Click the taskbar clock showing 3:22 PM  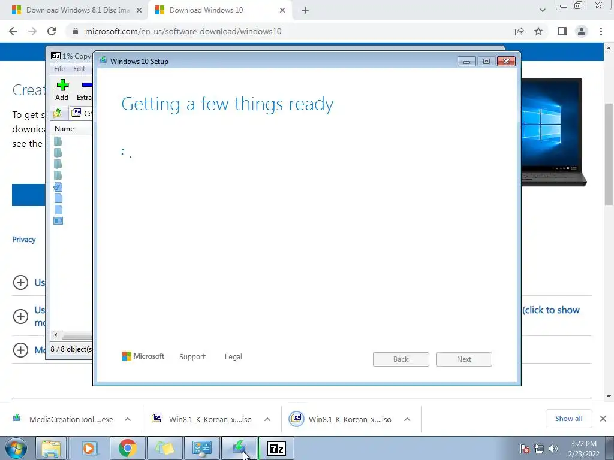coord(583,449)
